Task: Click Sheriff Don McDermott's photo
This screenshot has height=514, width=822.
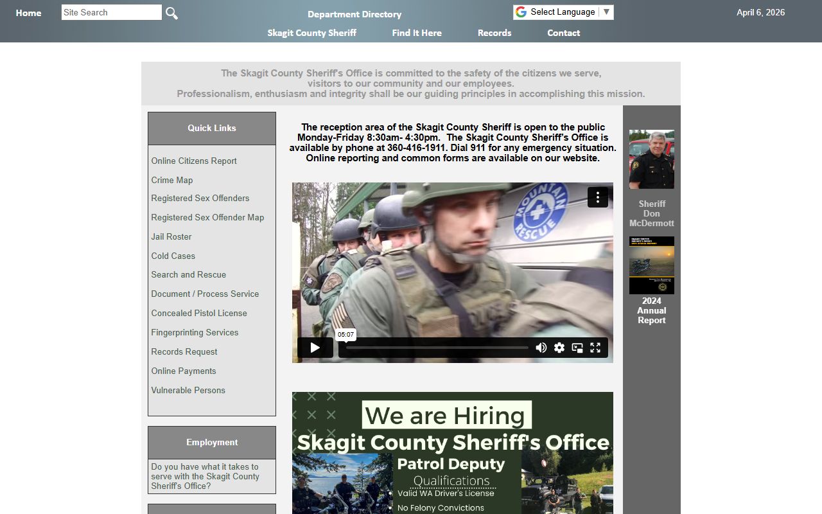Action: point(651,159)
